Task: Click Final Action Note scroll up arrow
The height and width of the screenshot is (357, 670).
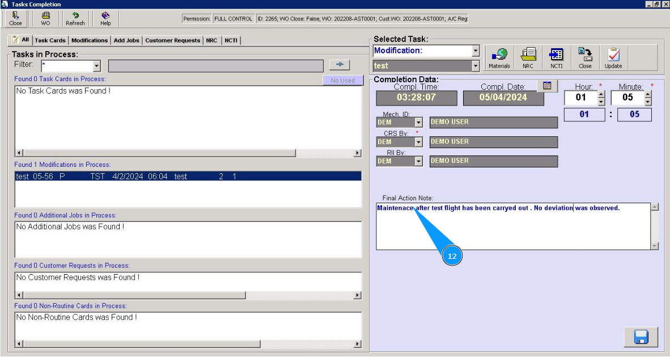Action: [655, 207]
